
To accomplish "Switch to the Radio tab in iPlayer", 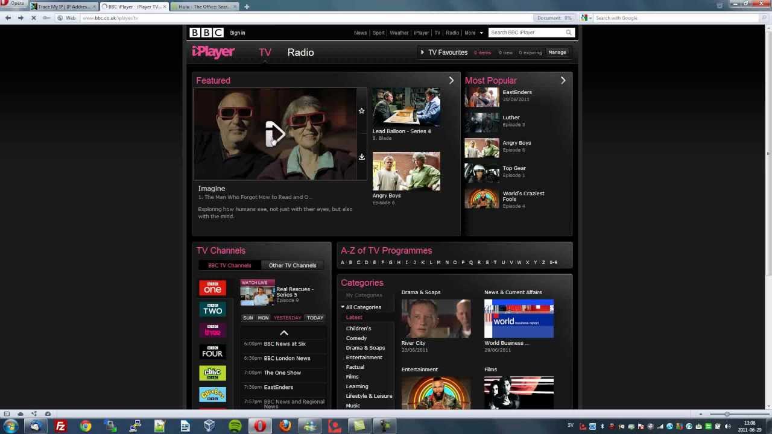I will click(300, 52).
